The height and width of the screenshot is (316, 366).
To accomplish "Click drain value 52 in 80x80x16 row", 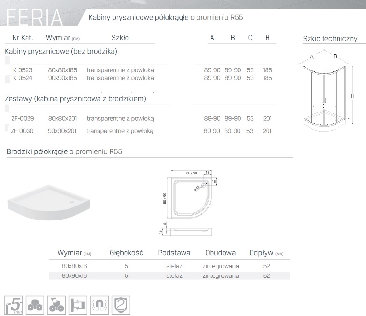I will tap(267, 266).
